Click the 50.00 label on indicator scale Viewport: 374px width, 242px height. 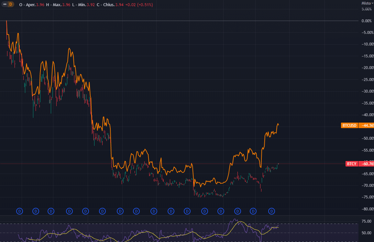(366, 233)
